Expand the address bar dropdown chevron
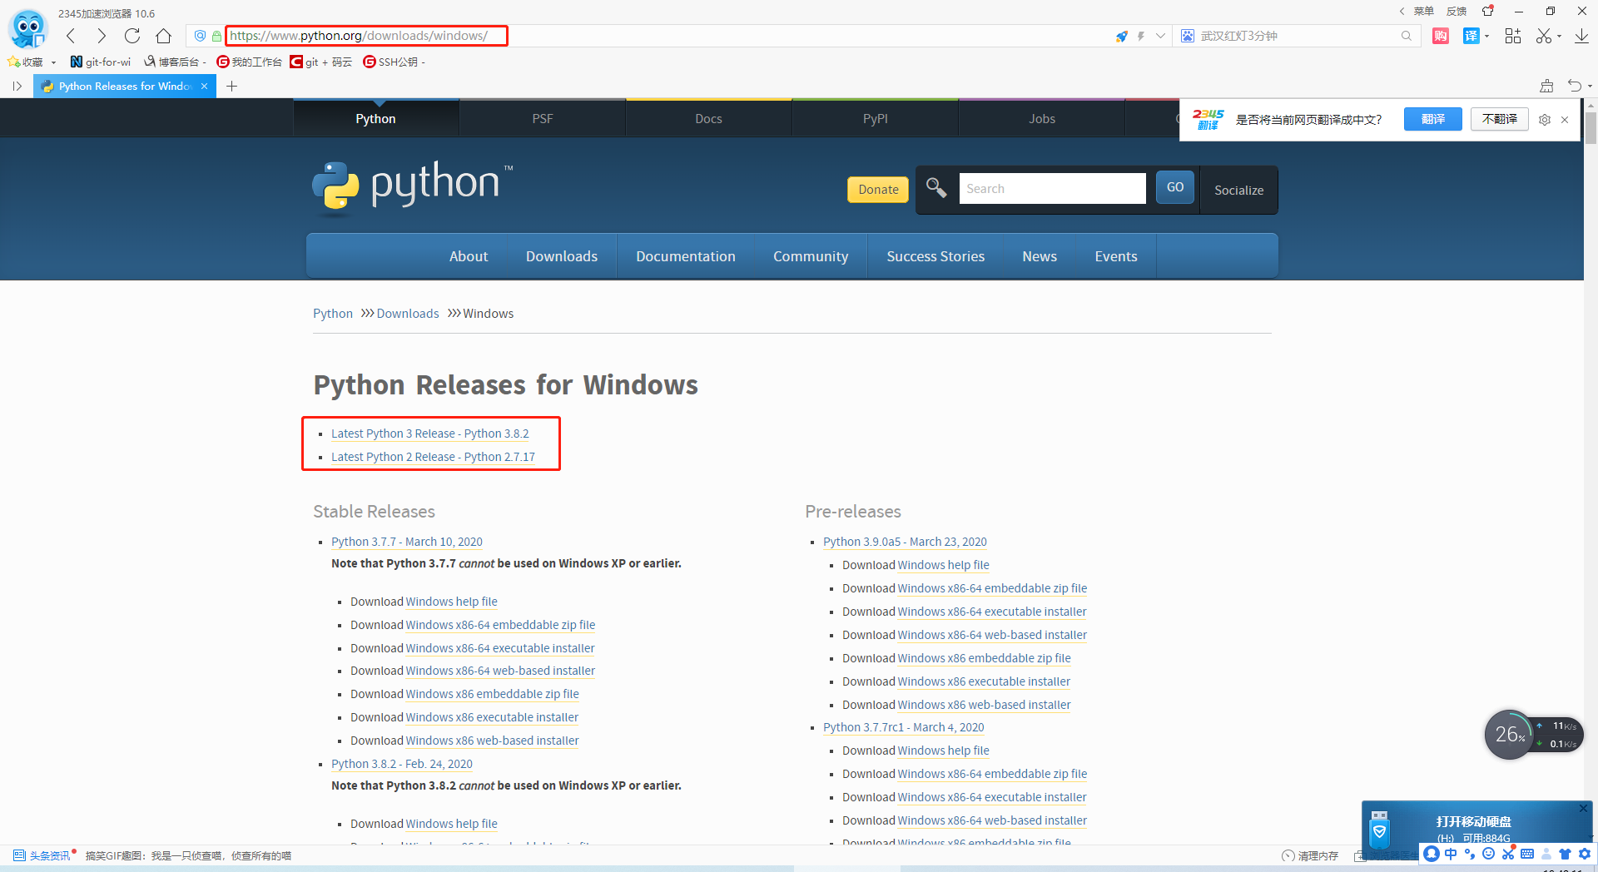The width and height of the screenshot is (1598, 872). coord(1160,36)
